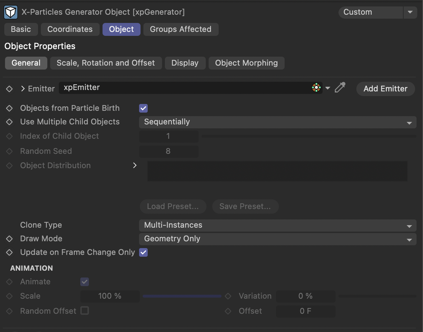423x332 pixels.
Task: Open the Clone Type dropdown
Action: (x=277, y=226)
